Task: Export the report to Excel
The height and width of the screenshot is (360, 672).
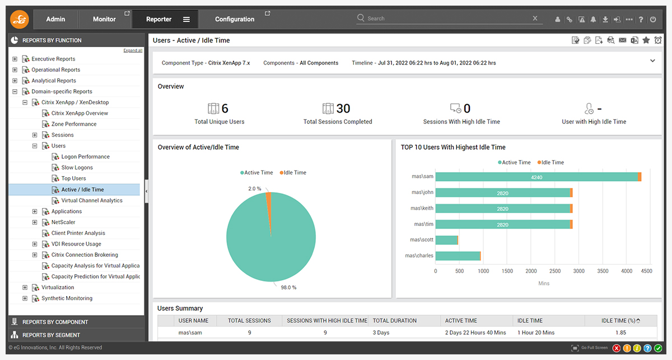Action: (634, 40)
